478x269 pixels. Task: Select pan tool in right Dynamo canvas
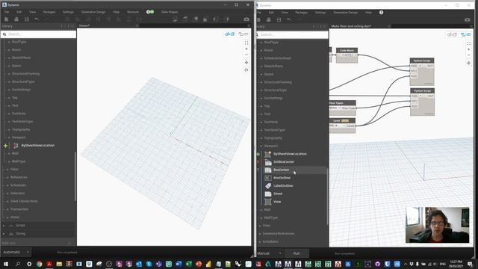pyautogui.click(x=468, y=63)
